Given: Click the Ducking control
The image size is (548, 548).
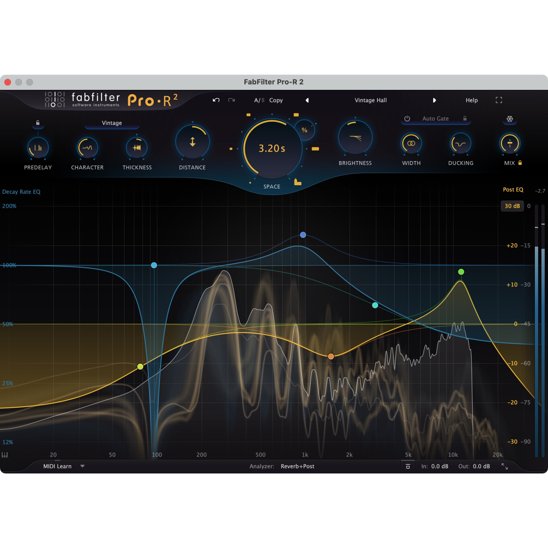Looking at the screenshot, I should pos(460,144).
